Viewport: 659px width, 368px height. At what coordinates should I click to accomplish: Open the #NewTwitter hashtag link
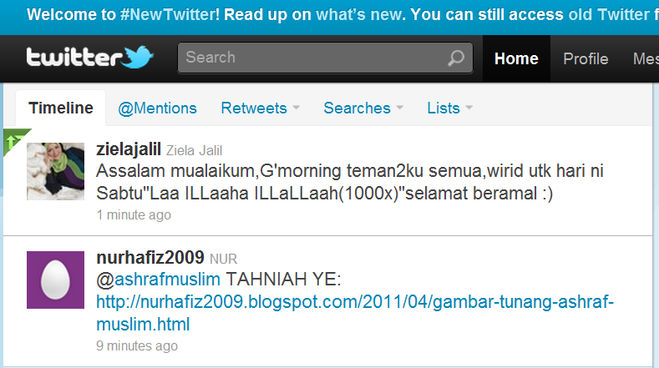[x=167, y=15]
